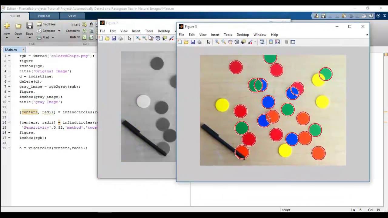Select Rotate 3D tool in Figure 2

pos(158,38)
